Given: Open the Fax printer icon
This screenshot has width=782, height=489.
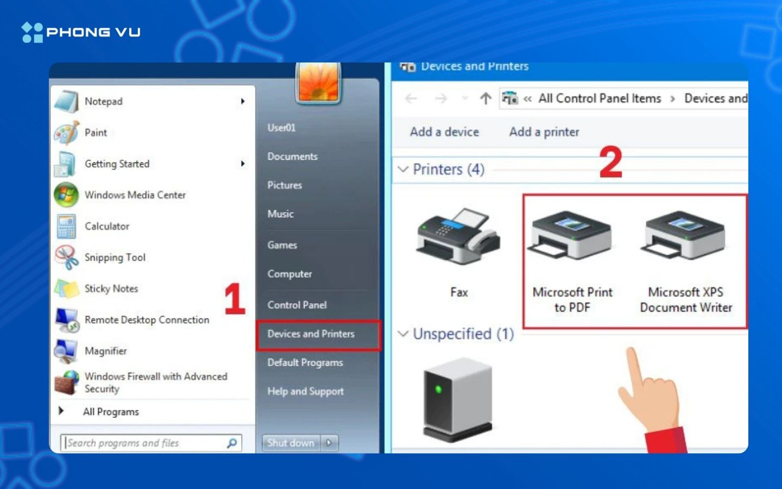Looking at the screenshot, I should click(458, 237).
